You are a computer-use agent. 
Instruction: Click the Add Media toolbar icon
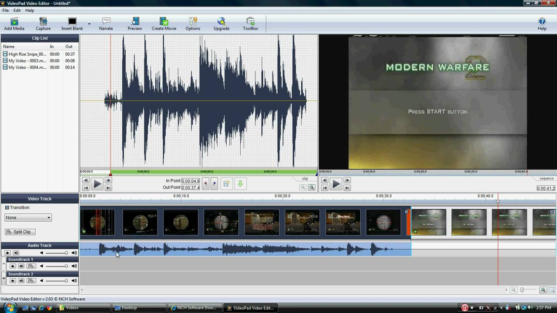(14, 23)
